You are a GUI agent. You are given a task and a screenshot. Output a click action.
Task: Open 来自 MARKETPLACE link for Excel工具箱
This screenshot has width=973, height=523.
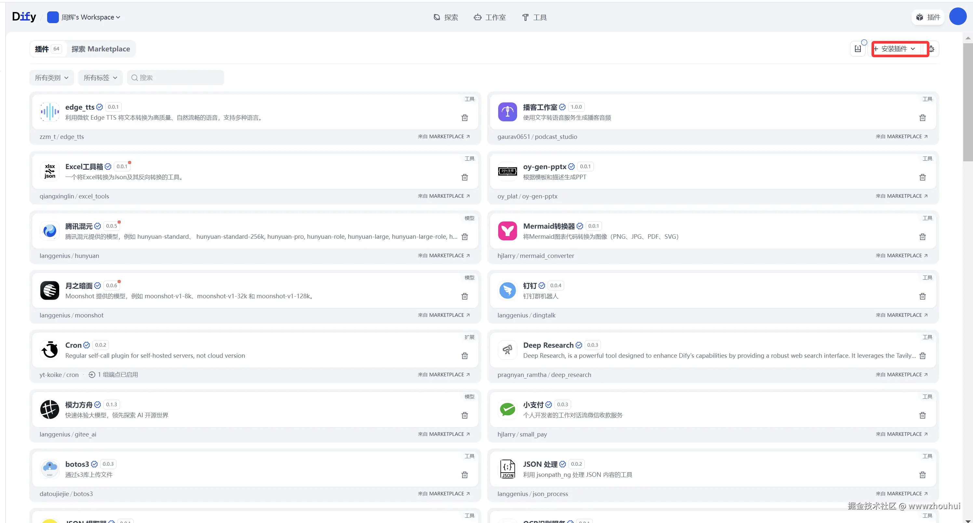(x=444, y=196)
